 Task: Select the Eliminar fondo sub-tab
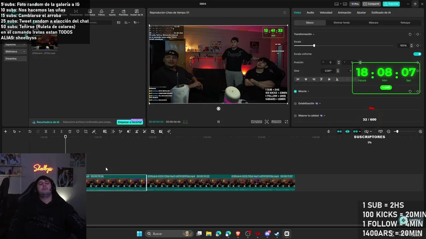(341, 23)
